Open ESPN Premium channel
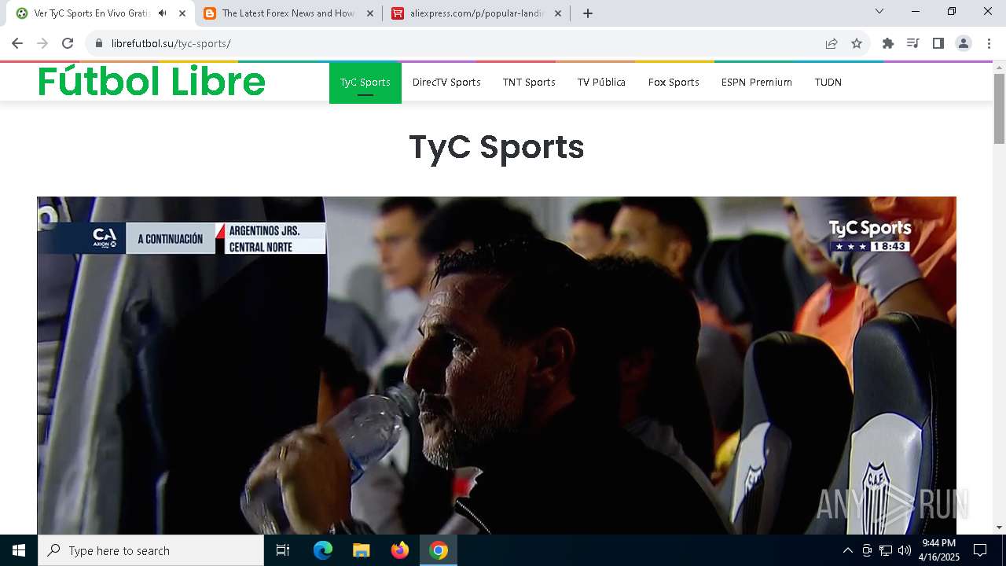The height and width of the screenshot is (566, 1006). (757, 82)
